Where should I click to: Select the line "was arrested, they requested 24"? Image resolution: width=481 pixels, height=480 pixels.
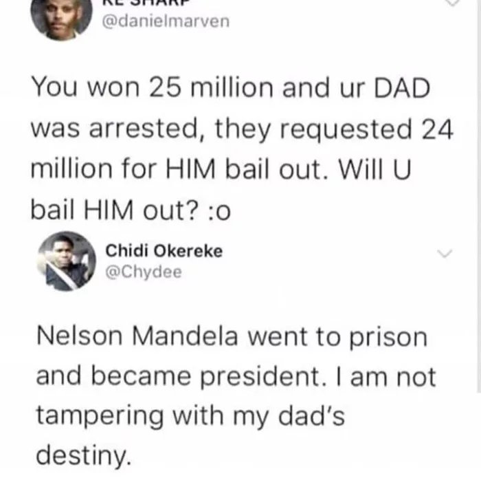coord(242,129)
